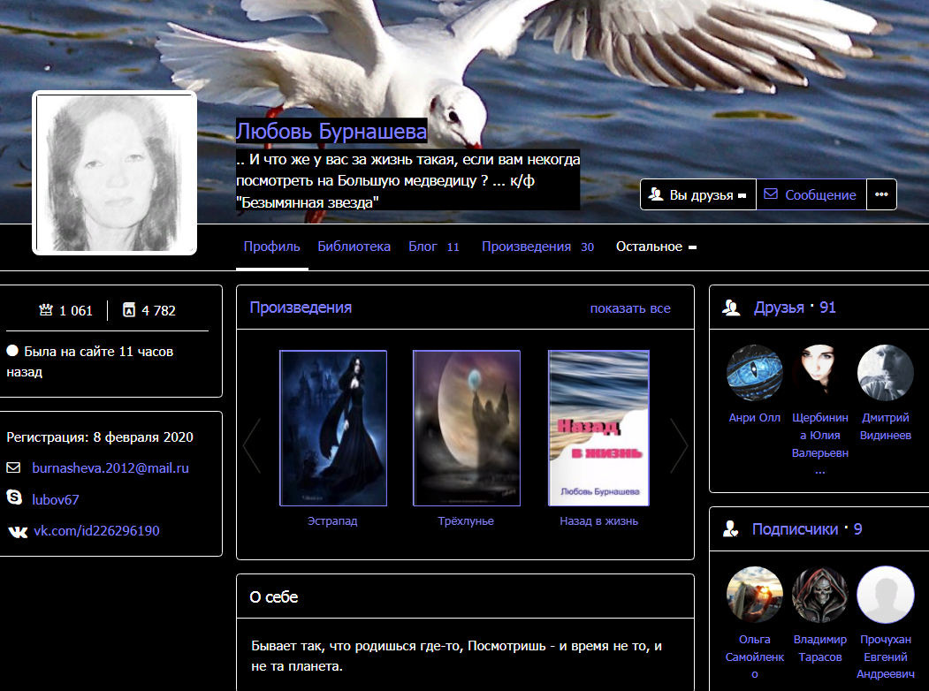The width and height of the screenshot is (929, 691).
Task: Open the 'Эстрапад' book cover
Action: (332, 428)
